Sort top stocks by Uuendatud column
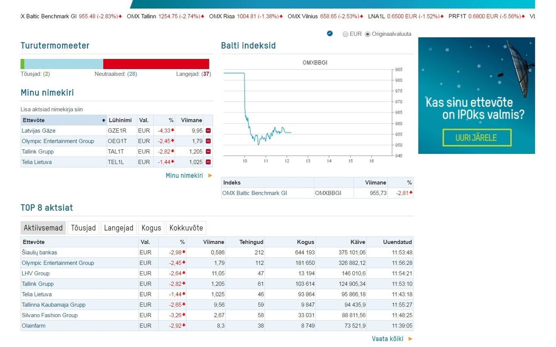 [397, 242]
